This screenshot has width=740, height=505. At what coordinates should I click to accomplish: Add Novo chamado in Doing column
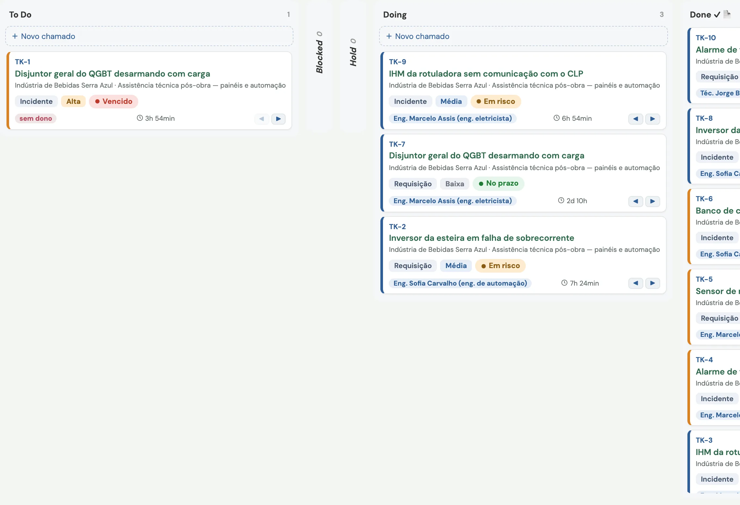tap(523, 36)
